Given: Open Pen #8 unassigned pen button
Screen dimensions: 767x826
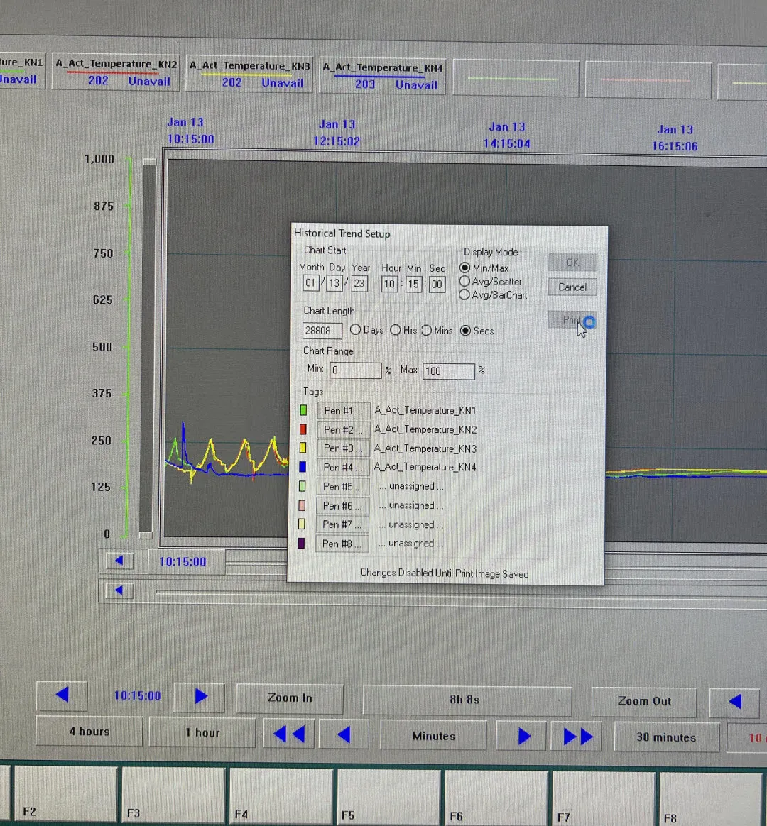Looking at the screenshot, I should 342,544.
